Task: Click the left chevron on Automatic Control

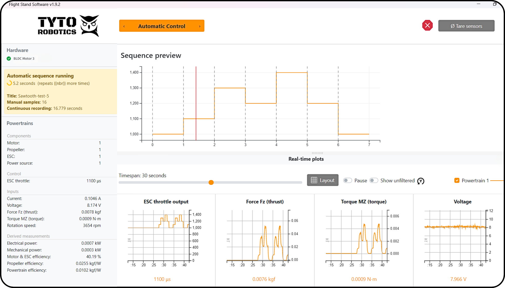Action: coord(124,26)
